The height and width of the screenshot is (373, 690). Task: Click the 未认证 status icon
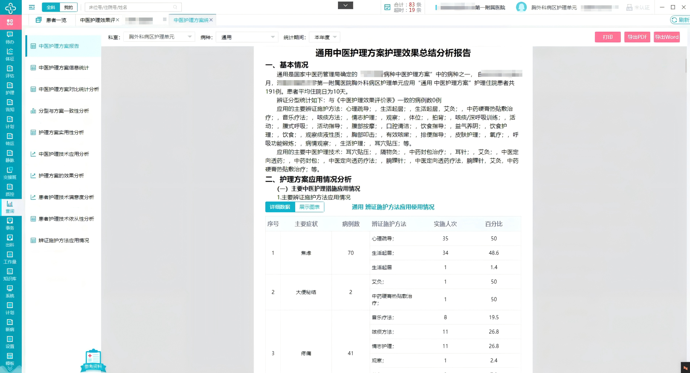click(629, 7)
